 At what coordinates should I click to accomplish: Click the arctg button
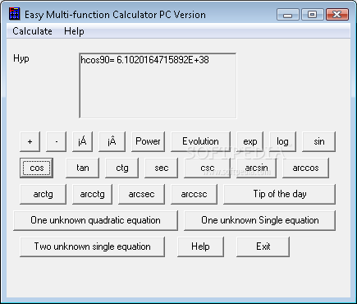(43, 194)
